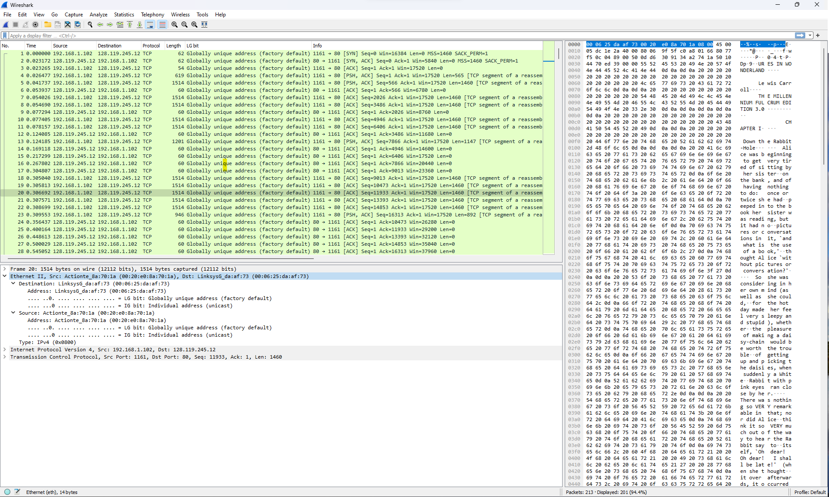Toggle automatic scrolling during live capture

click(150, 25)
